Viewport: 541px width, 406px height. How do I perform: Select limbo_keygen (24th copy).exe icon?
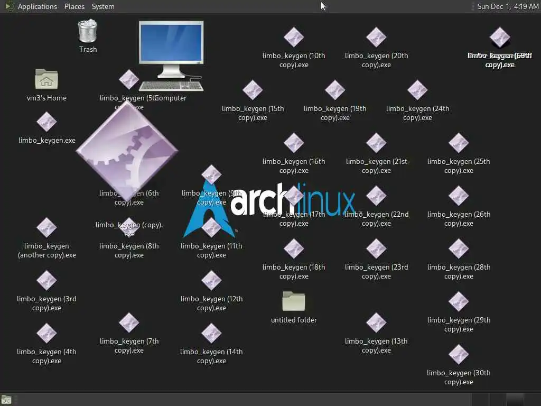tap(417, 90)
